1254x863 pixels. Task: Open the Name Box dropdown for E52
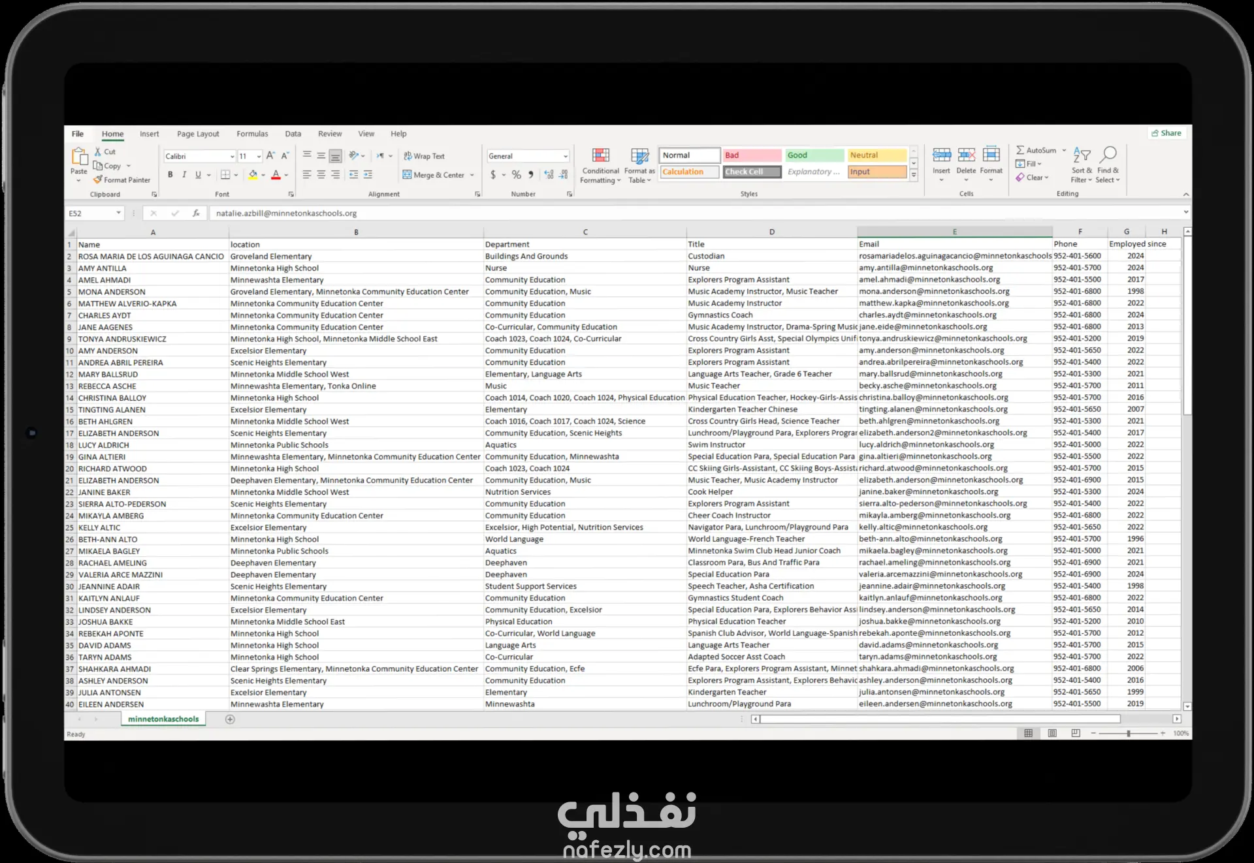(118, 213)
